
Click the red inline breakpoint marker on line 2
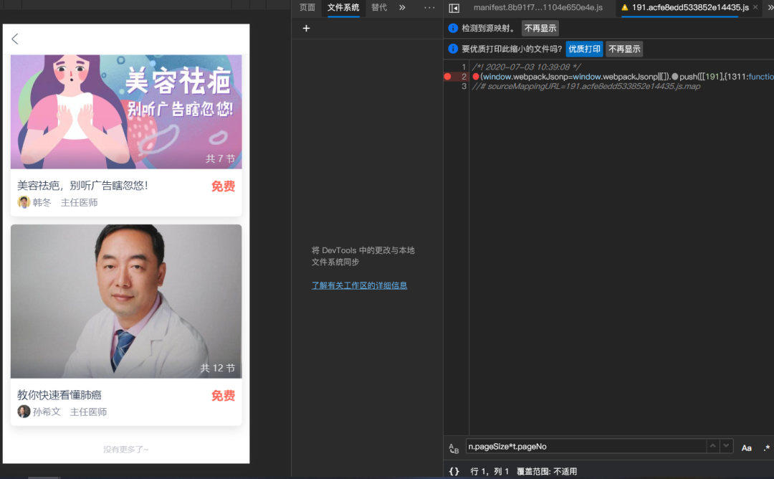[476, 77]
